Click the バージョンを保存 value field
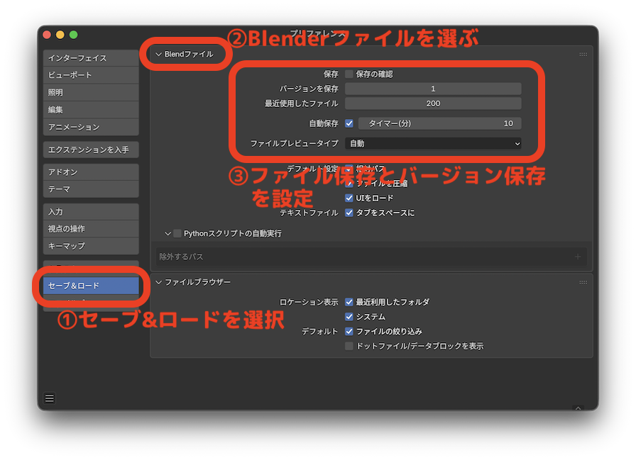 pos(433,89)
